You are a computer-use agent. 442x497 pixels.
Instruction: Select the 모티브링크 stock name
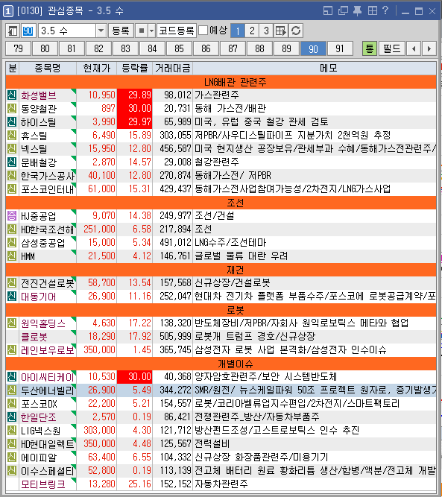42,484
